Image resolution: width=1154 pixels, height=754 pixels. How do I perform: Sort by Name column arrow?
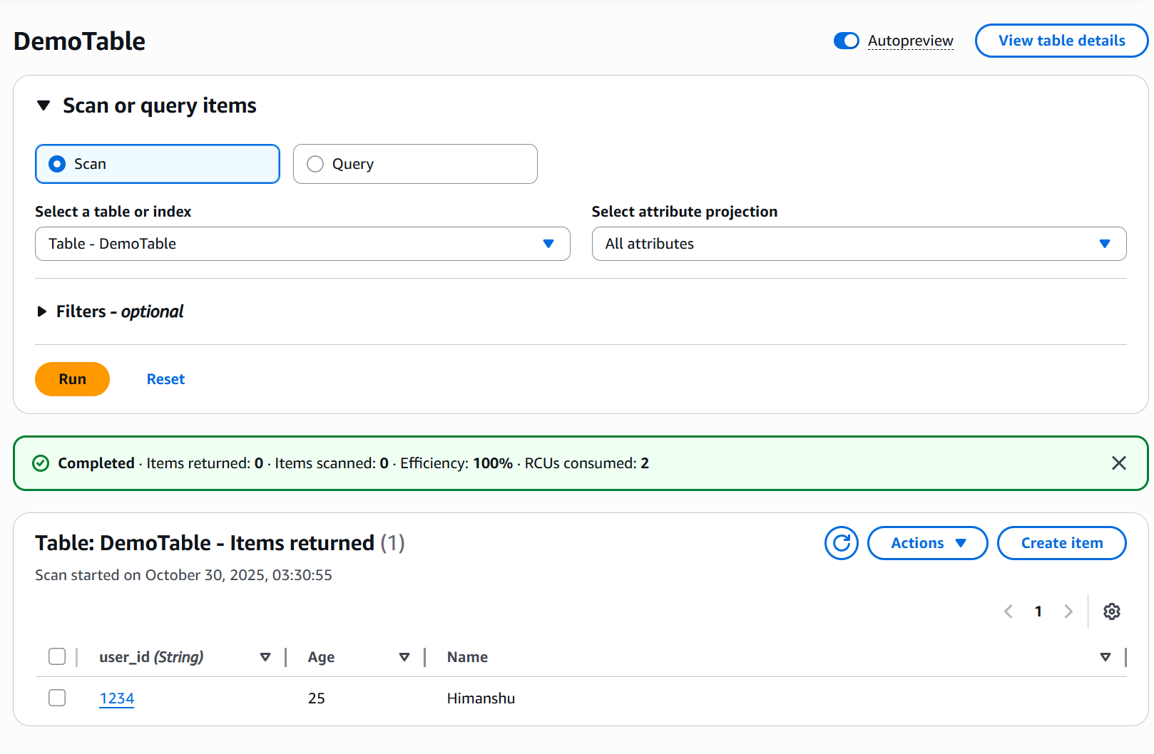tap(1105, 657)
